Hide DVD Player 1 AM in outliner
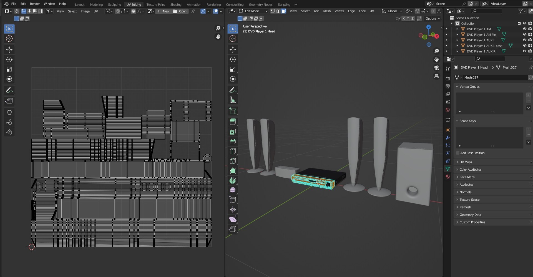 tap(524, 29)
